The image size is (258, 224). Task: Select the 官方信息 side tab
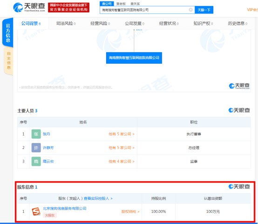(8, 33)
